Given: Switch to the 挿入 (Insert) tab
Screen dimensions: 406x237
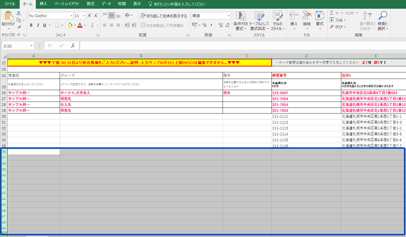Looking at the screenshot, I should (x=43, y=3).
